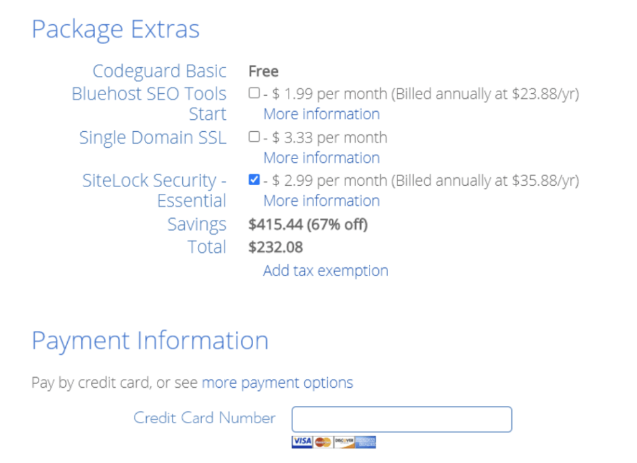Select the American Express icon

pos(365,442)
